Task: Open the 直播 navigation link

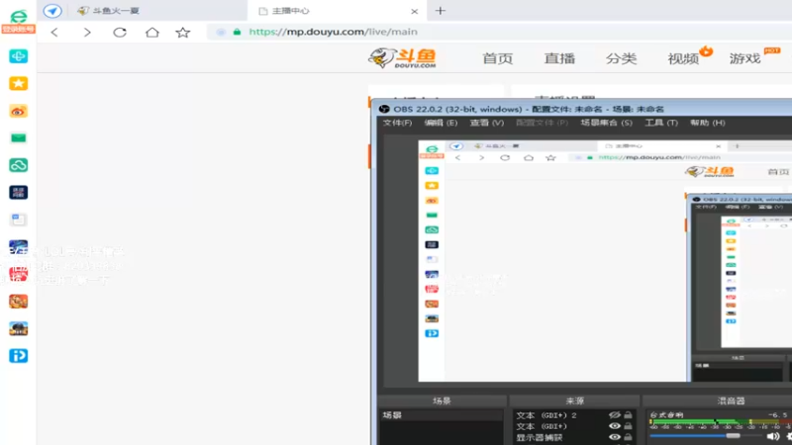Action: pos(559,58)
